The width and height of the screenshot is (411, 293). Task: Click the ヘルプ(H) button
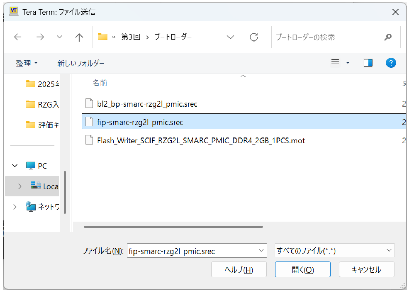click(x=239, y=270)
